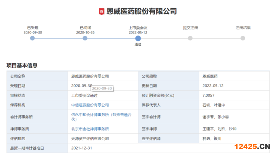Image resolution: width=275 pixels, height=155 pixels.
Task: Open the 北京市金杜律师事务所 link
Action: 90,129
